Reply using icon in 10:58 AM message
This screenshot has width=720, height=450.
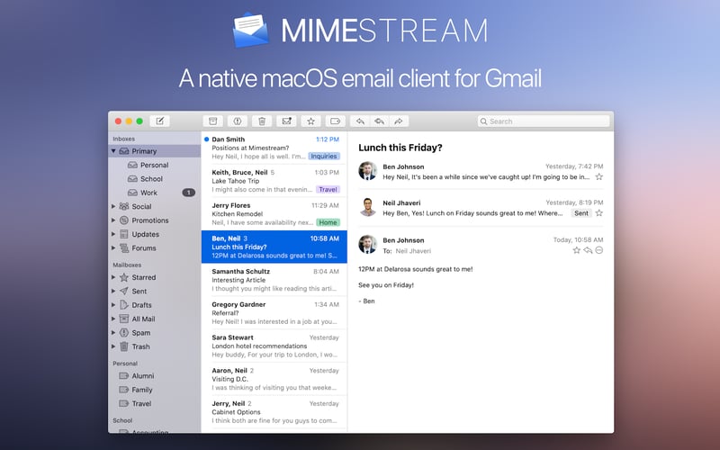[588, 250]
